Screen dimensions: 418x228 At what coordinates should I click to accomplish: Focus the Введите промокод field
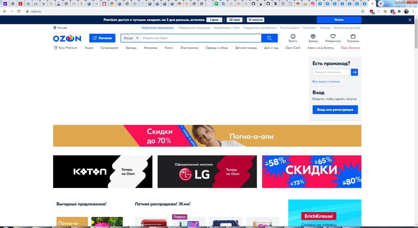[331, 72]
